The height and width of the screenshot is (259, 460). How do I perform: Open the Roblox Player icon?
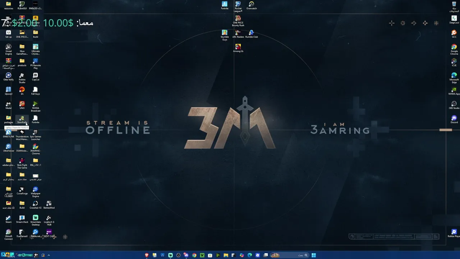click(454, 233)
